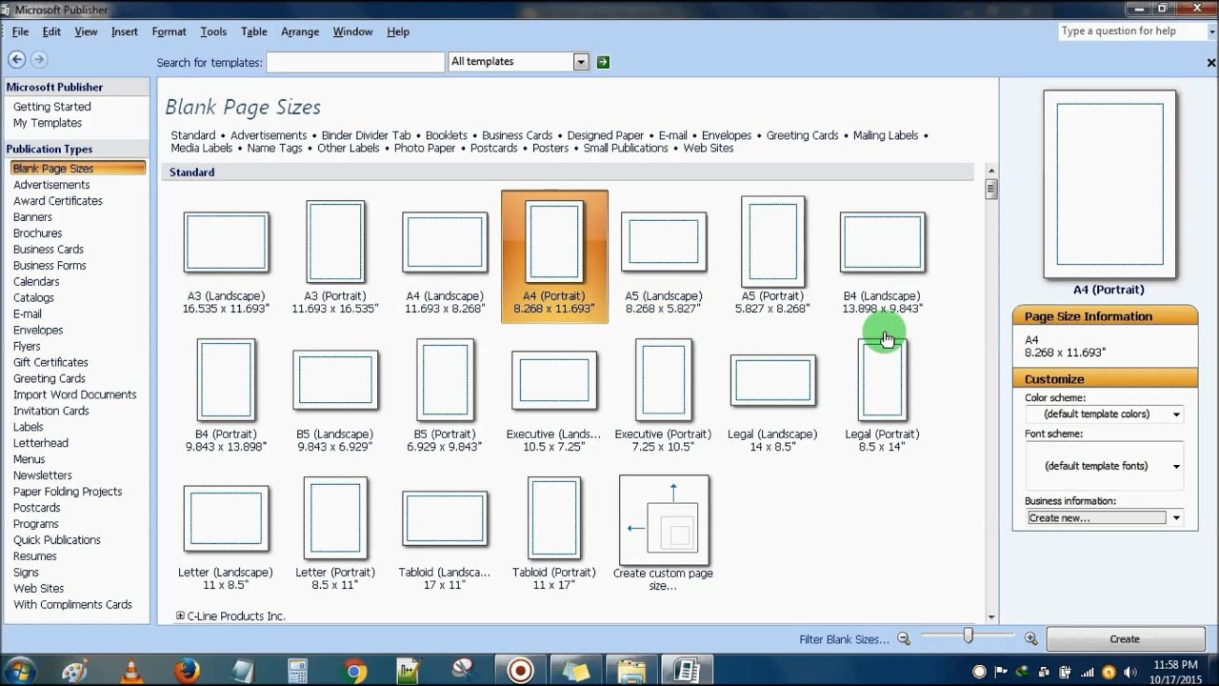Click the Back navigation arrow

click(x=16, y=59)
